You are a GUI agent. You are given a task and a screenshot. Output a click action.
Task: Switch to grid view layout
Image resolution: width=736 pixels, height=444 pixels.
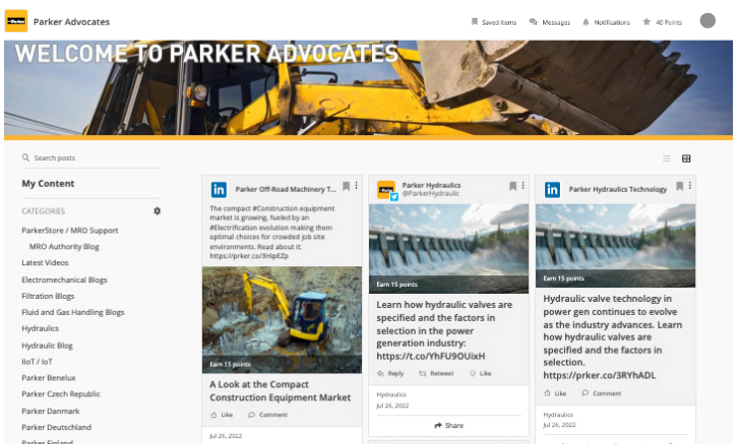(686, 159)
